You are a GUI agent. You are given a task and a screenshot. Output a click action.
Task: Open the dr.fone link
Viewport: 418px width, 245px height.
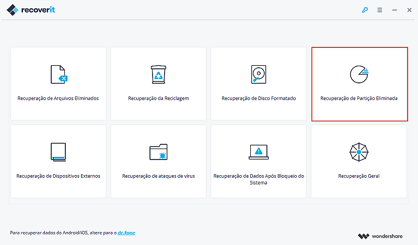coord(126,233)
